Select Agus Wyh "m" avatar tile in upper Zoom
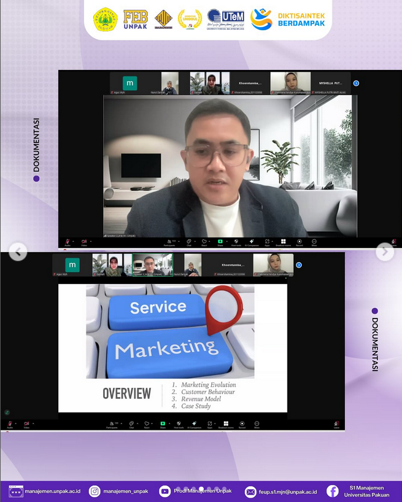 [130, 83]
